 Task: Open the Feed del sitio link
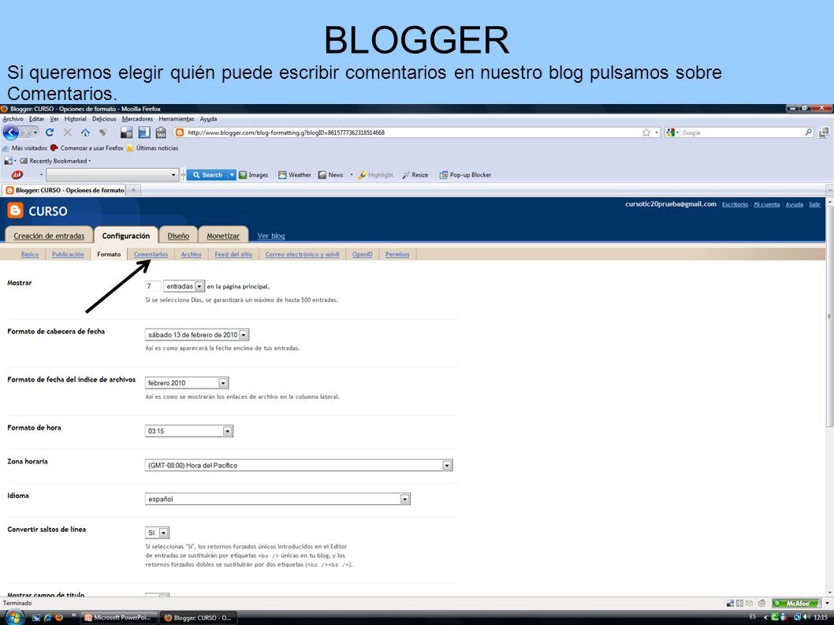coord(233,255)
